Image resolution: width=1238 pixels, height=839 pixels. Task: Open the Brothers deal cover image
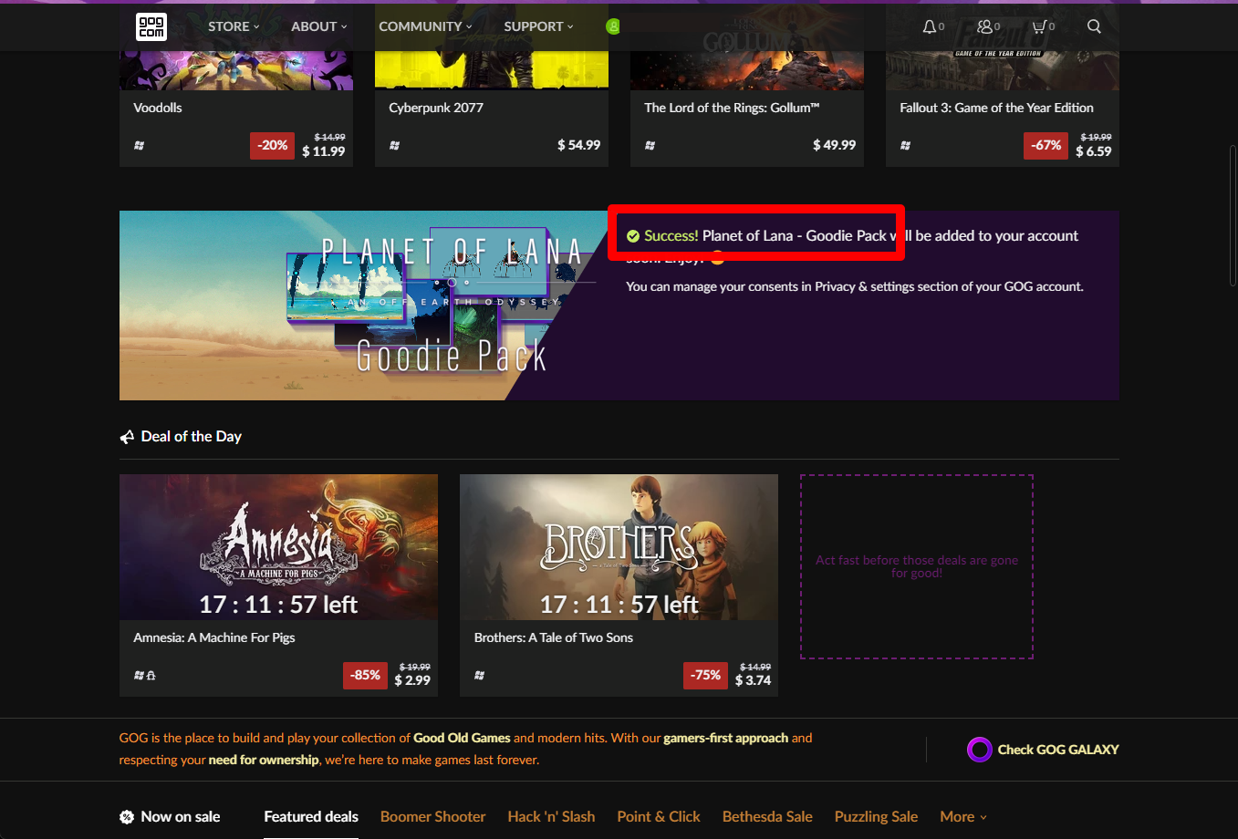(x=619, y=547)
